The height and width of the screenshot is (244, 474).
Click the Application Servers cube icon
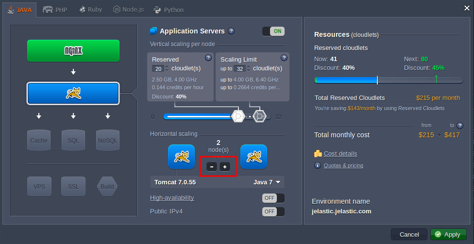click(x=153, y=31)
